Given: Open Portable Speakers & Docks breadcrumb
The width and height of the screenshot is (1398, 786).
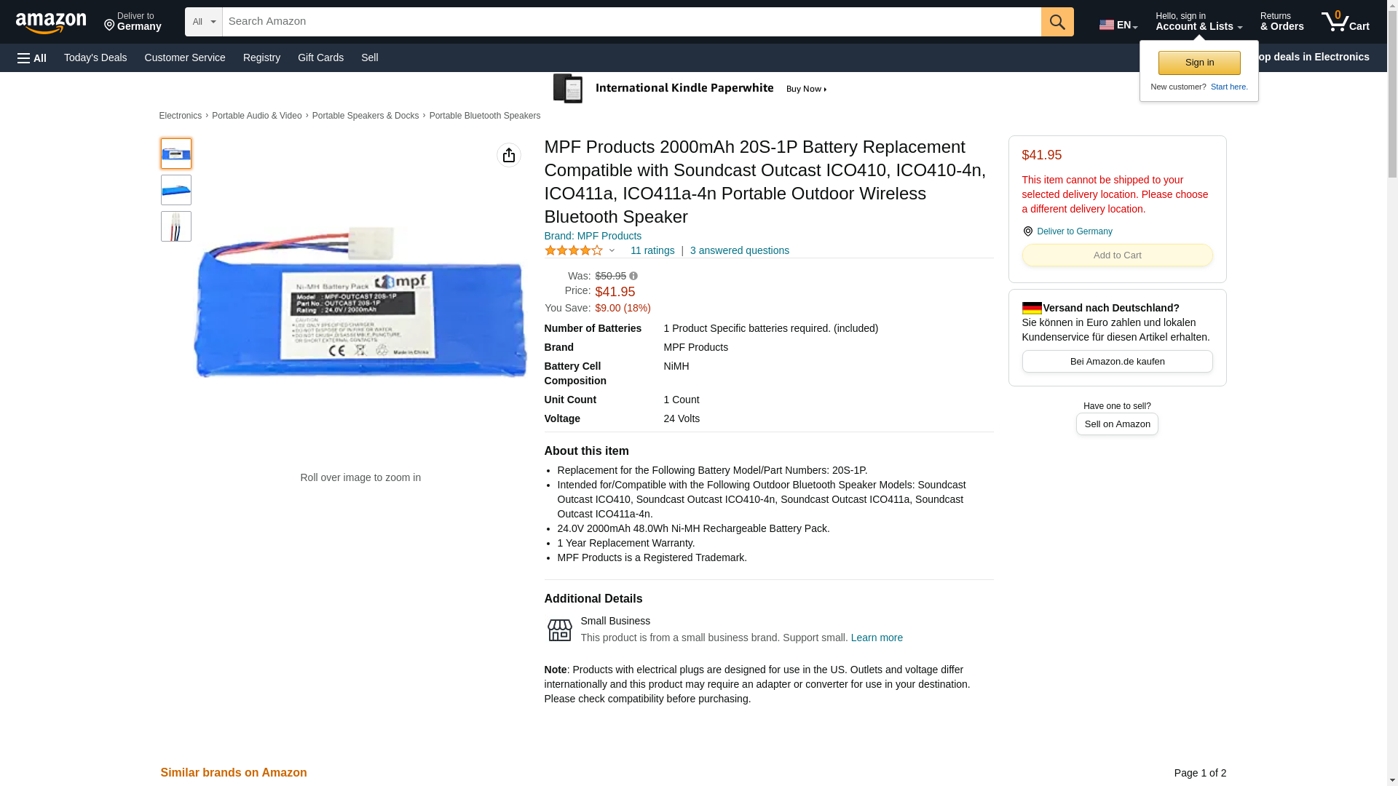Looking at the screenshot, I should tap(366, 116).
